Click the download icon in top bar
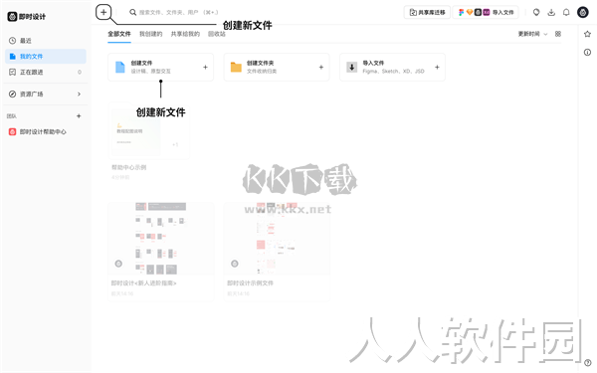Image resolution: width=597 pixels, height=373 pixels. [x=551, y=12]
